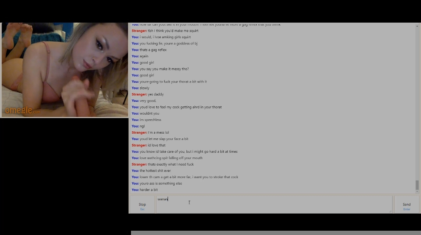
Task: Click the omegle.com logo watermark
Action: point(23,110)
